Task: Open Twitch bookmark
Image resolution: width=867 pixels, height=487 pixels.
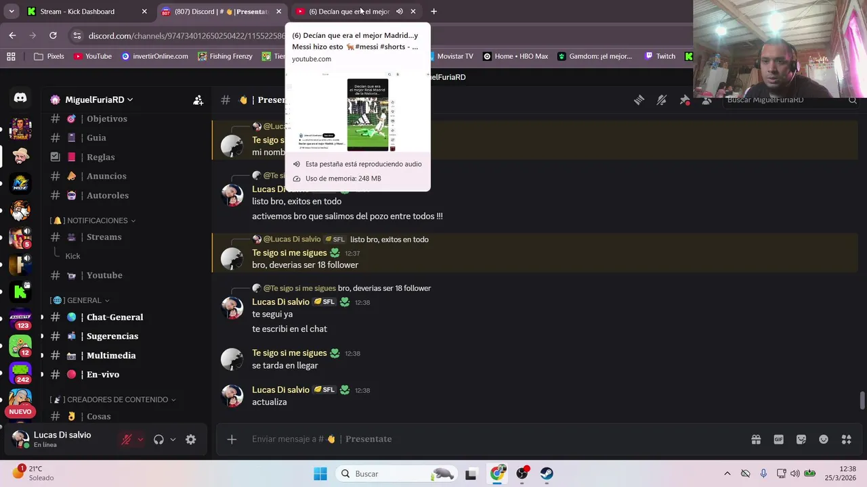Action: tap(660, 56)
